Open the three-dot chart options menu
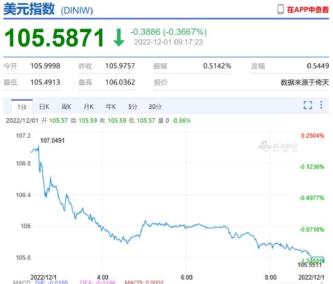333x284 pixels. (321, 105)
